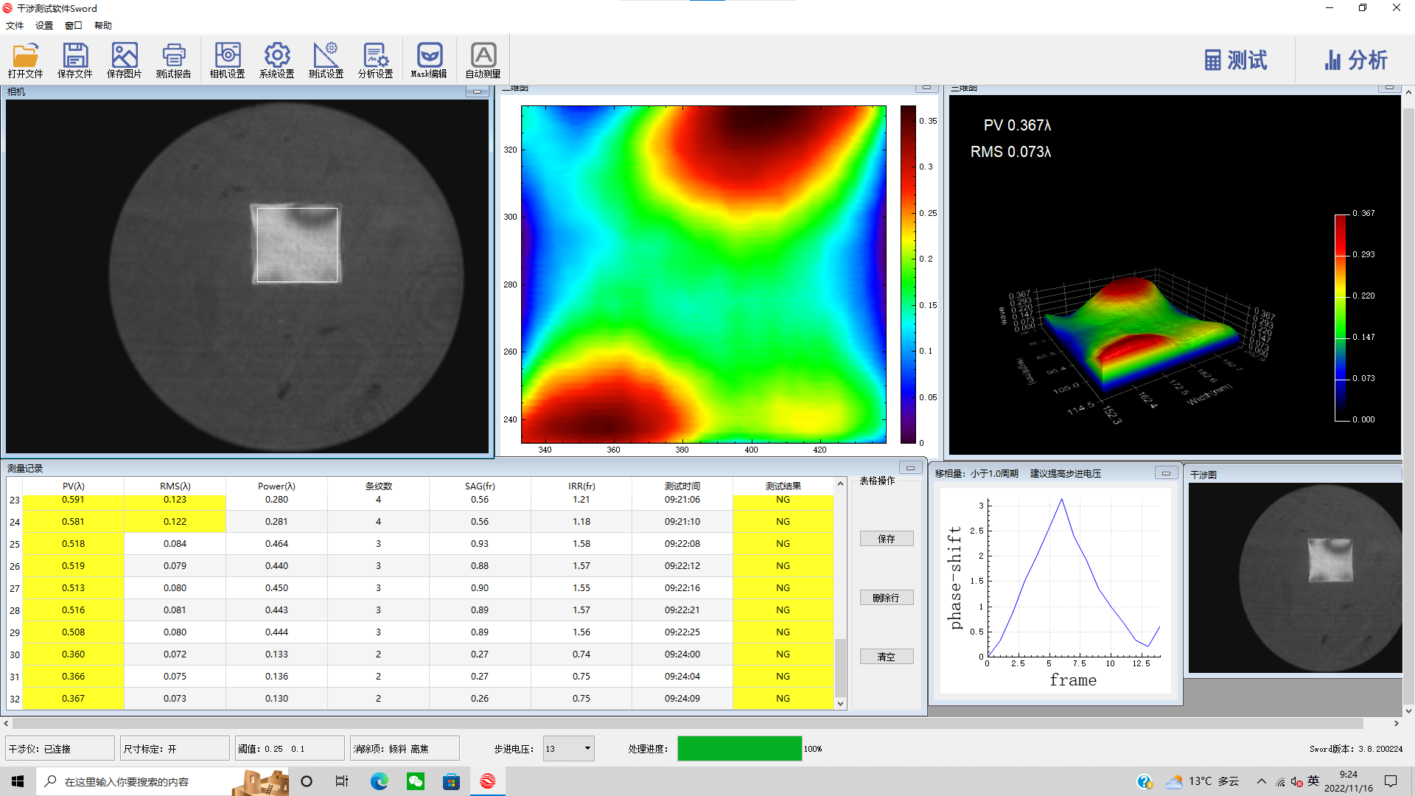
Task: Click the green 处理进度 progress bar
Action: [739, 748]
